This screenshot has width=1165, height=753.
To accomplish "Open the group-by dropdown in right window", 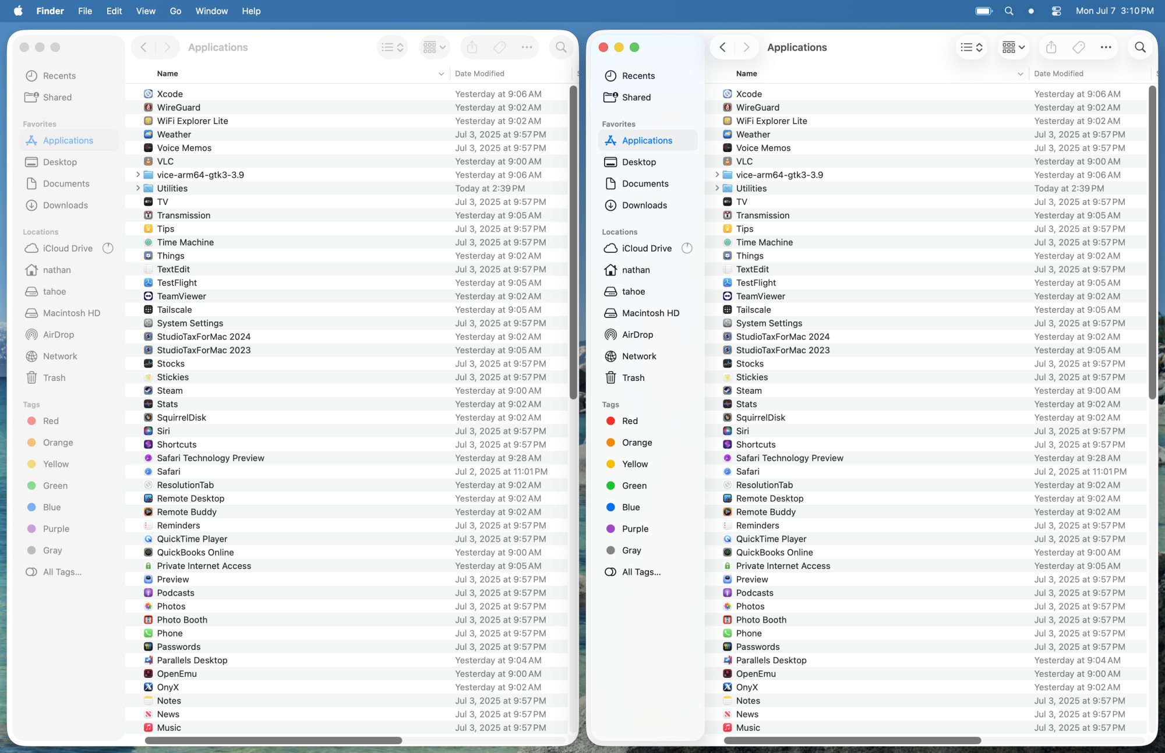I will click(1014, 47).
